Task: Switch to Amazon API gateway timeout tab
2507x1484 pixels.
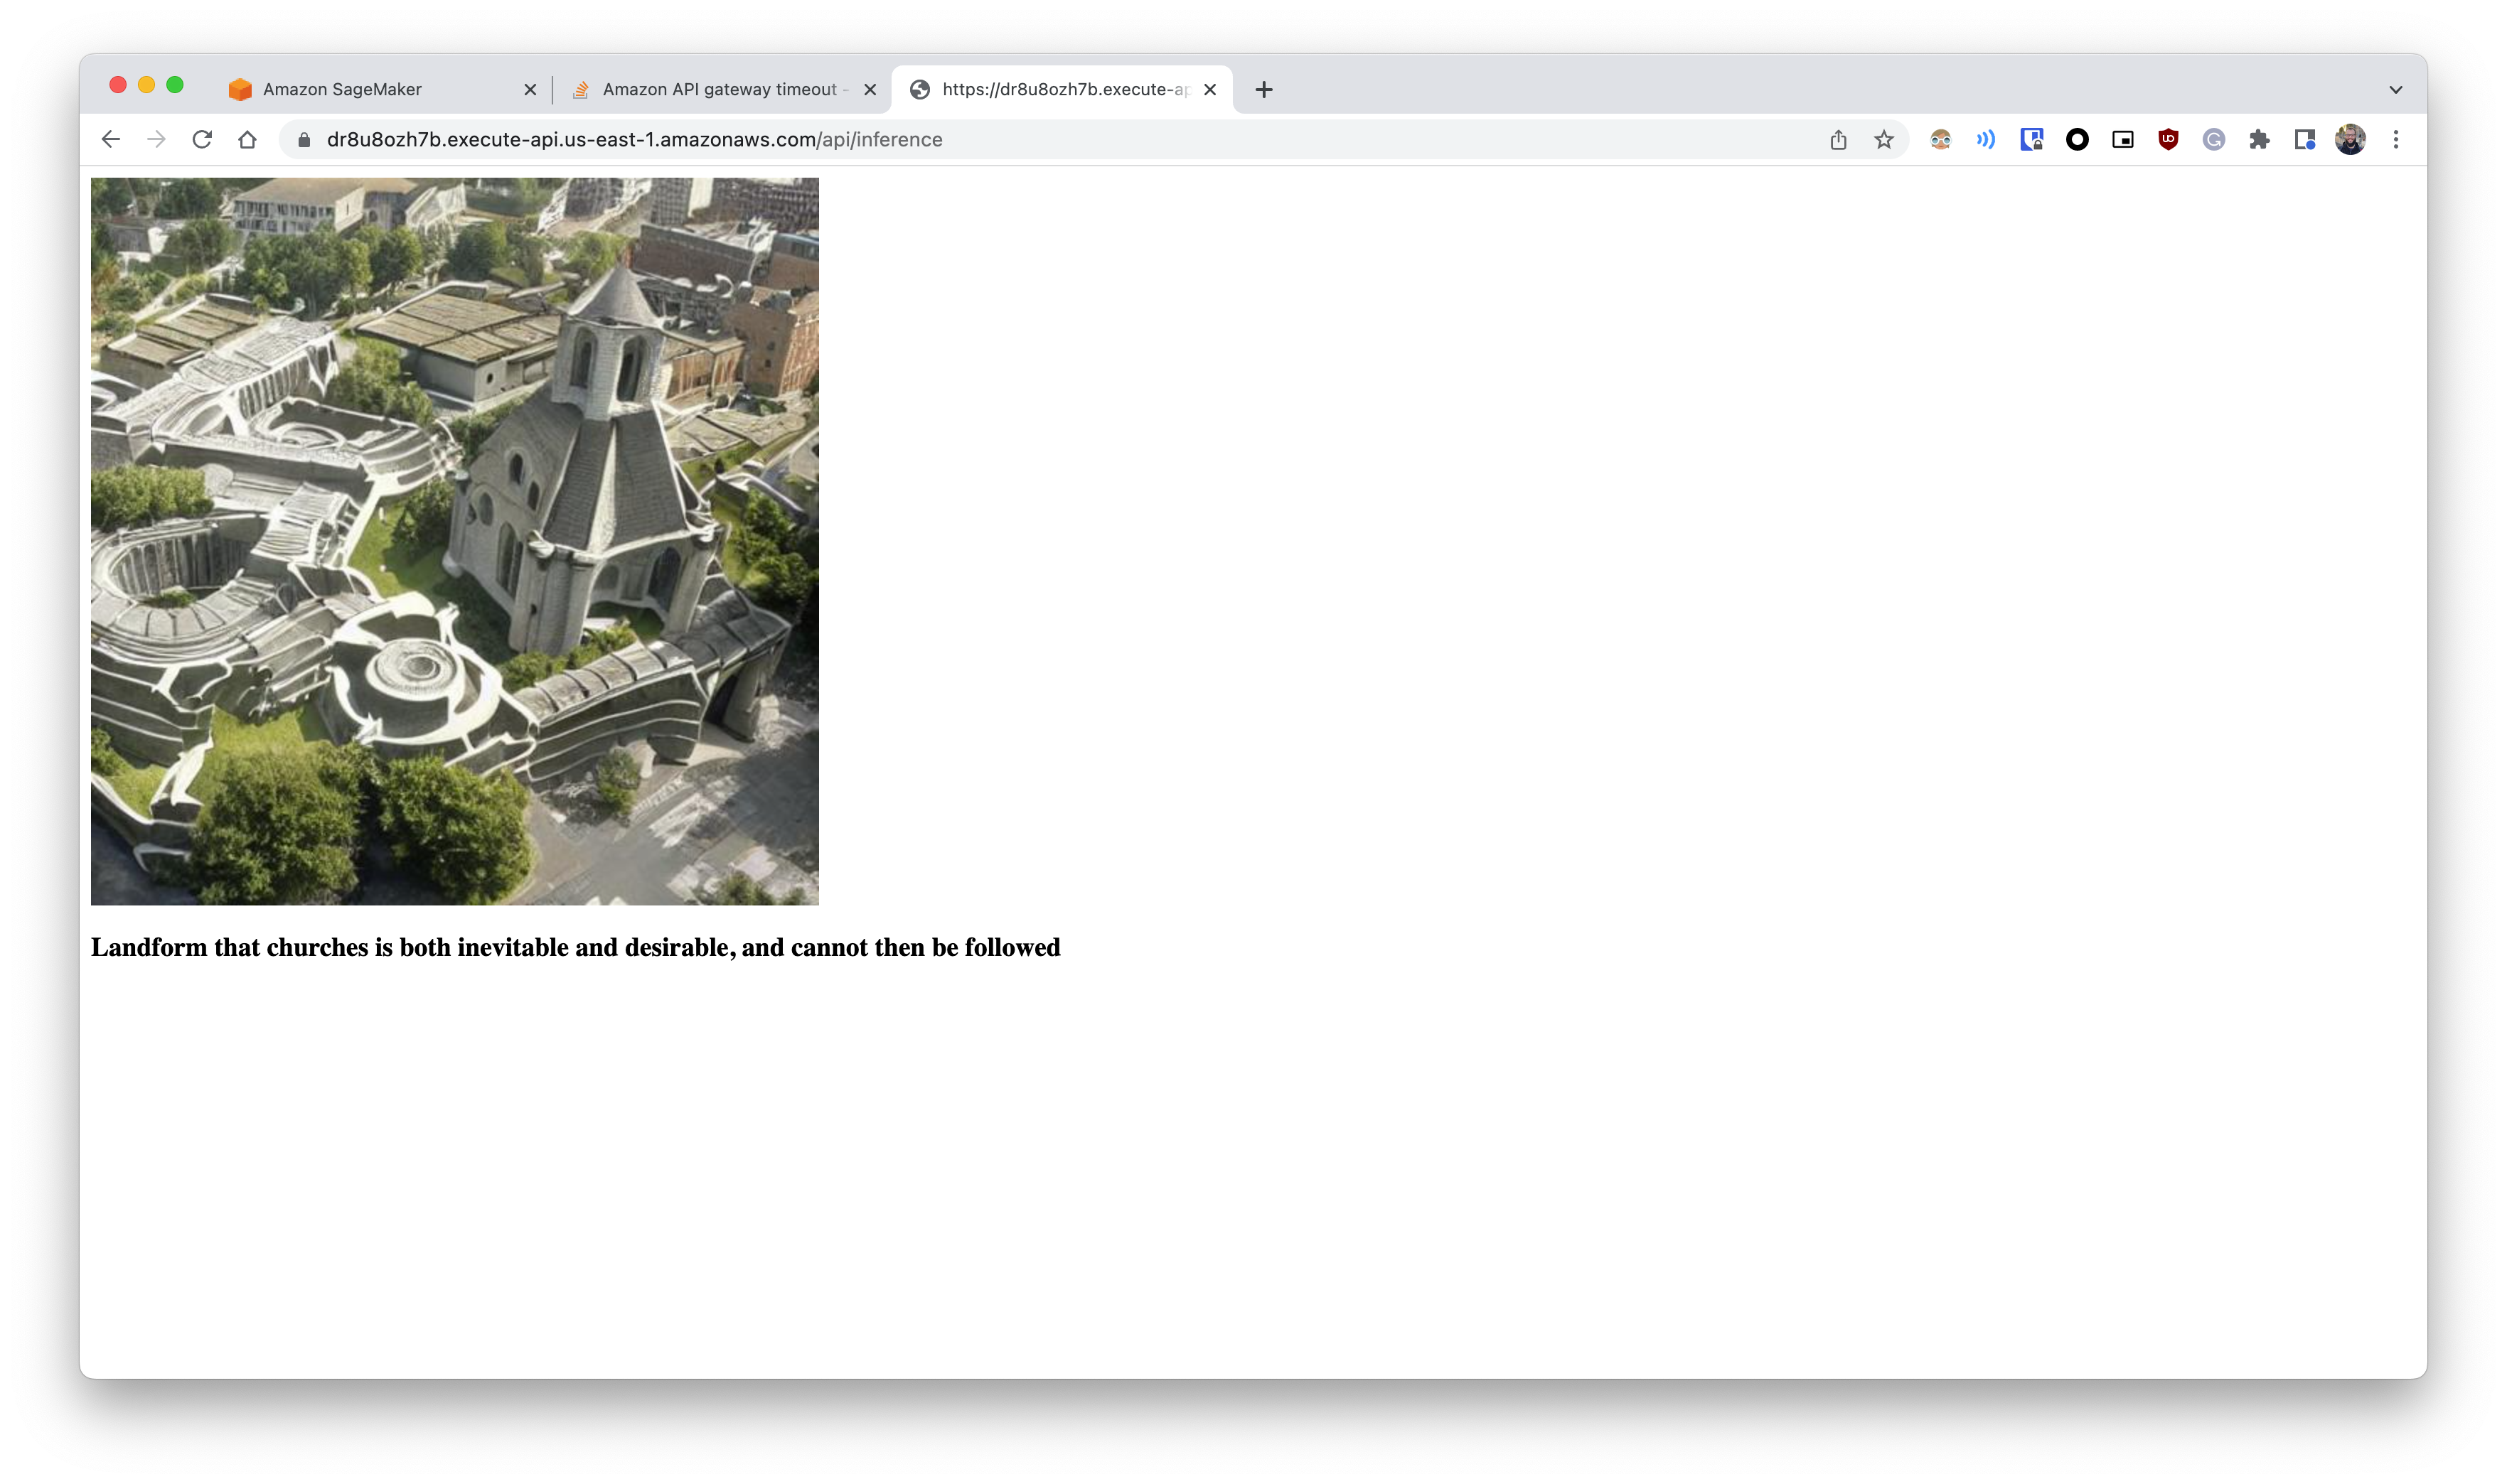Action: click(718, 90)
